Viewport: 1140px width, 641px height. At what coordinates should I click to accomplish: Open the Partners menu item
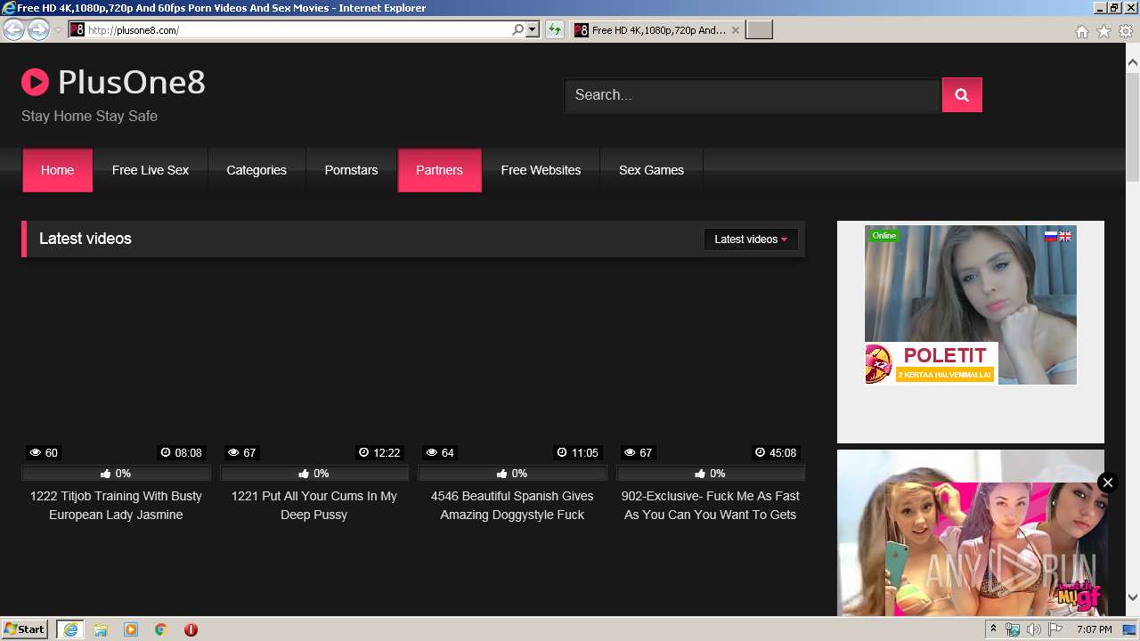coord(439,170)
